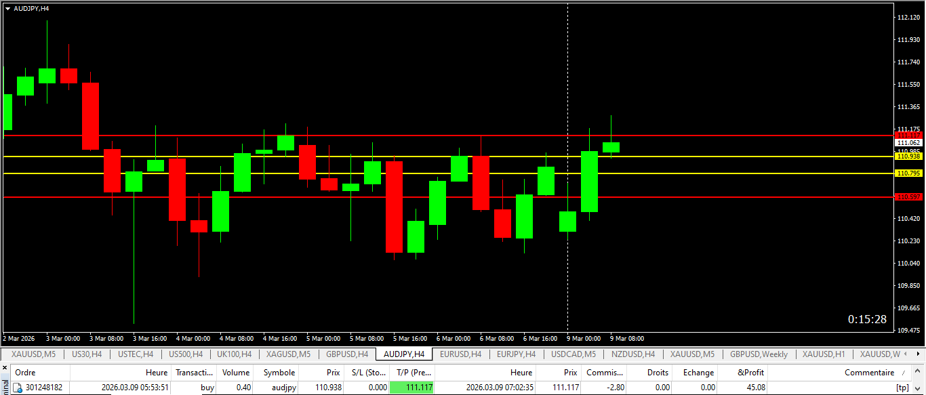Viewport: 926px width, 395px height.
Task: Select the active AUDJPY,H4 tab
Action: tap(404, 354)
